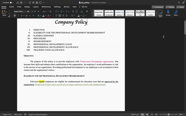Open the Change Case Aa dropdown

click(x=45, y=11)
